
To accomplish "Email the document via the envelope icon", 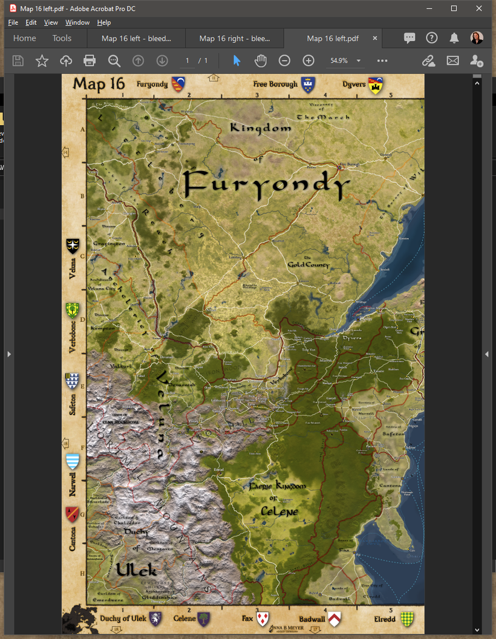I will 453,60.
